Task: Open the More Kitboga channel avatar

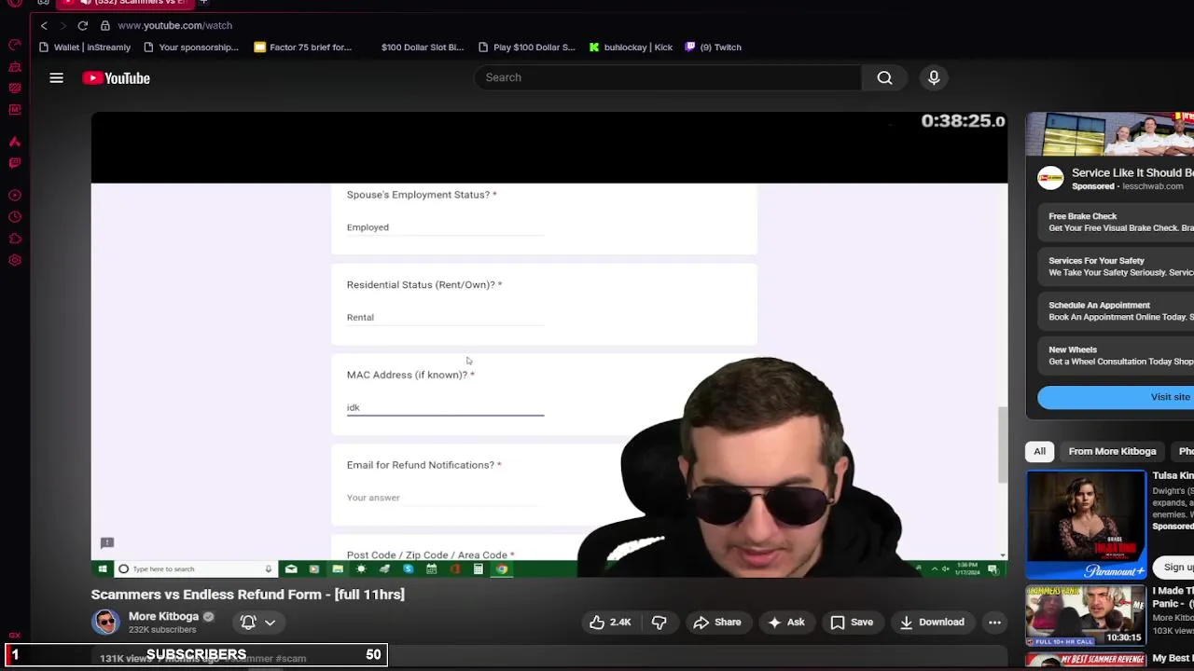Action: 105,622
